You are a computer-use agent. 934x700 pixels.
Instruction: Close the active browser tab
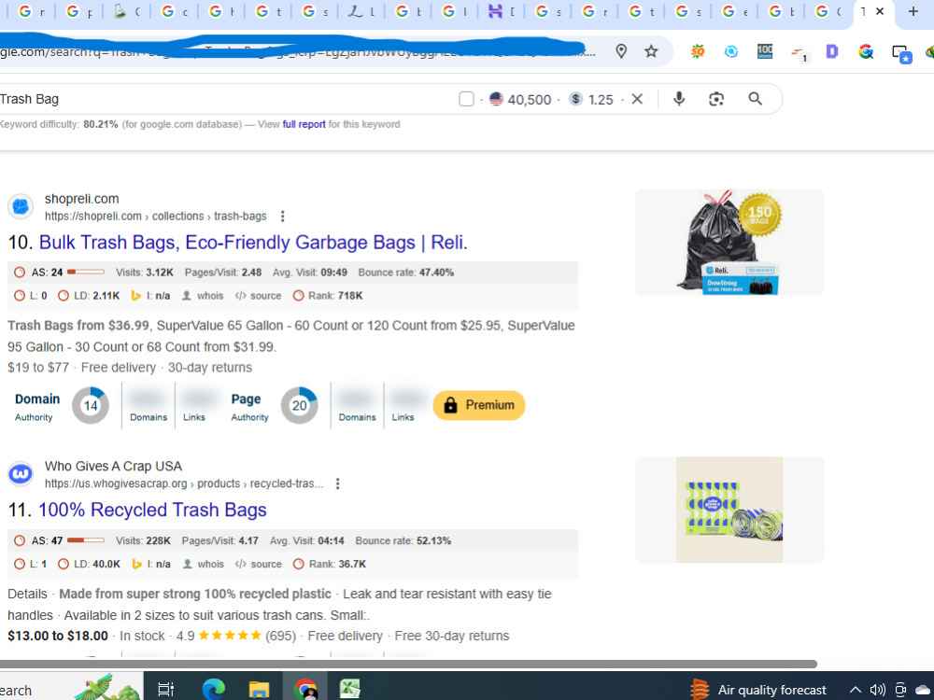click(x=880, y=11)
